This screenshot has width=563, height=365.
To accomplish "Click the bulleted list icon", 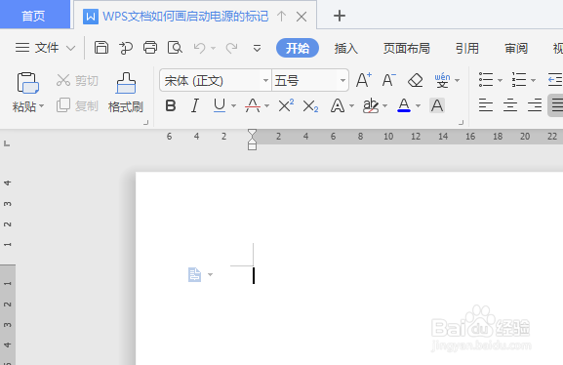I will pos(486,80).
